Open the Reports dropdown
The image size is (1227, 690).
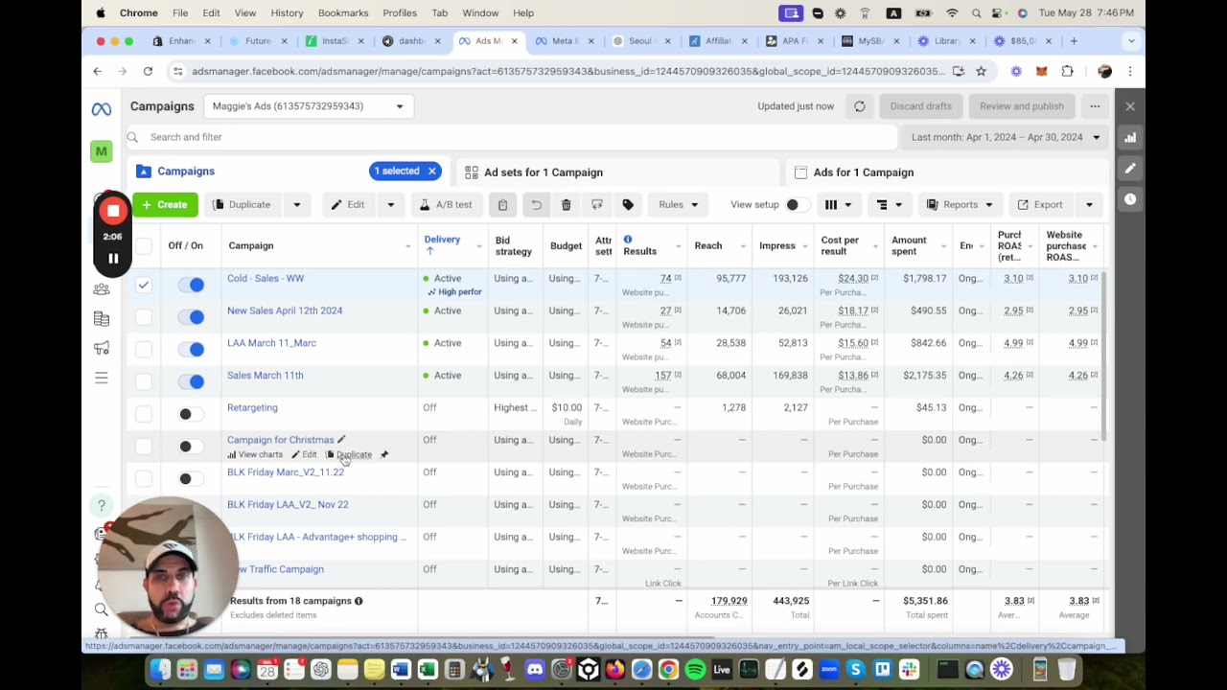click(959, 204)
